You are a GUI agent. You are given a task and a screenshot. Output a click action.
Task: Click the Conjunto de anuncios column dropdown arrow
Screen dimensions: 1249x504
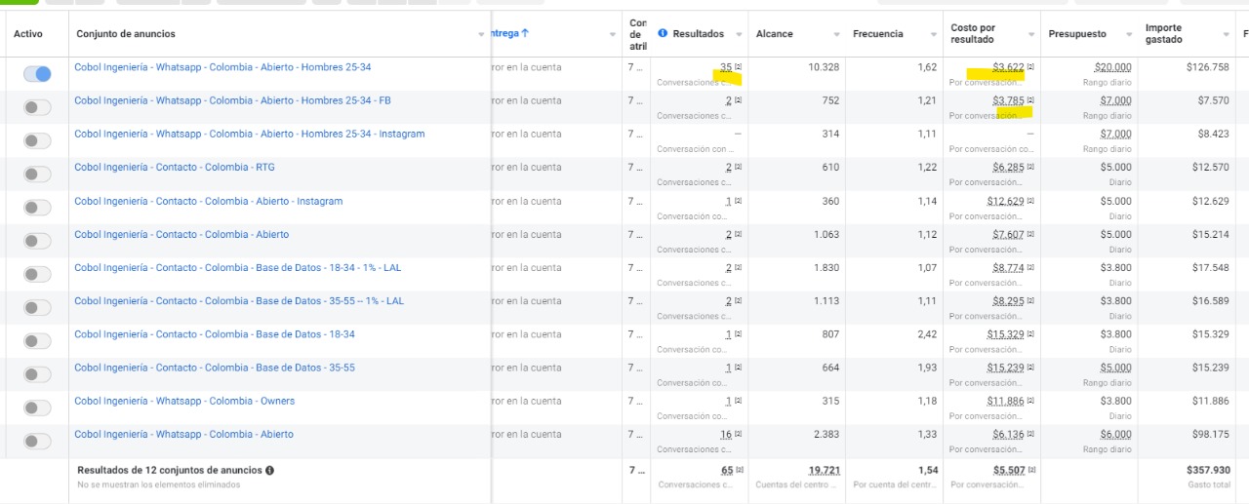(x=482, y=34)
